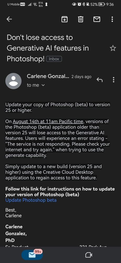Open sender message three-dot options

coord(114,80)
